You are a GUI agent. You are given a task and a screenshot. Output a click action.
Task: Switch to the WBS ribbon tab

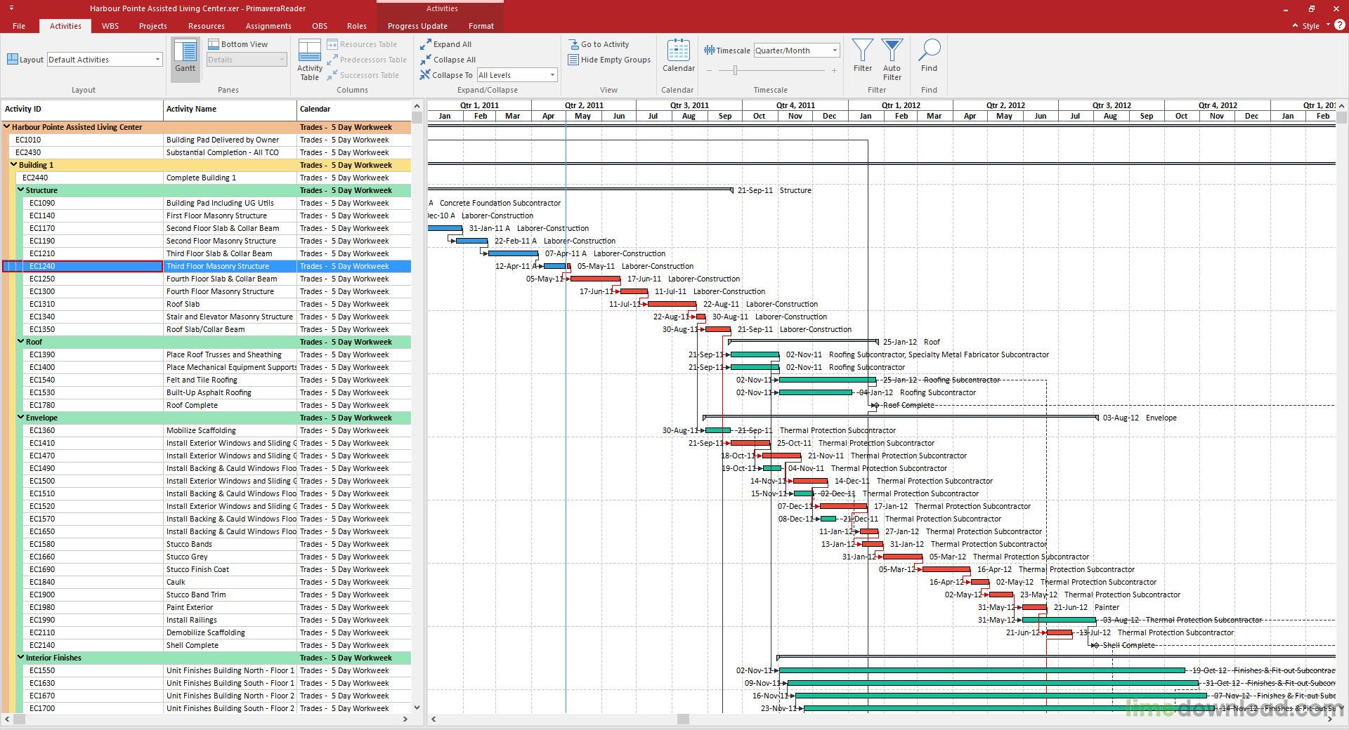(110, 26)
